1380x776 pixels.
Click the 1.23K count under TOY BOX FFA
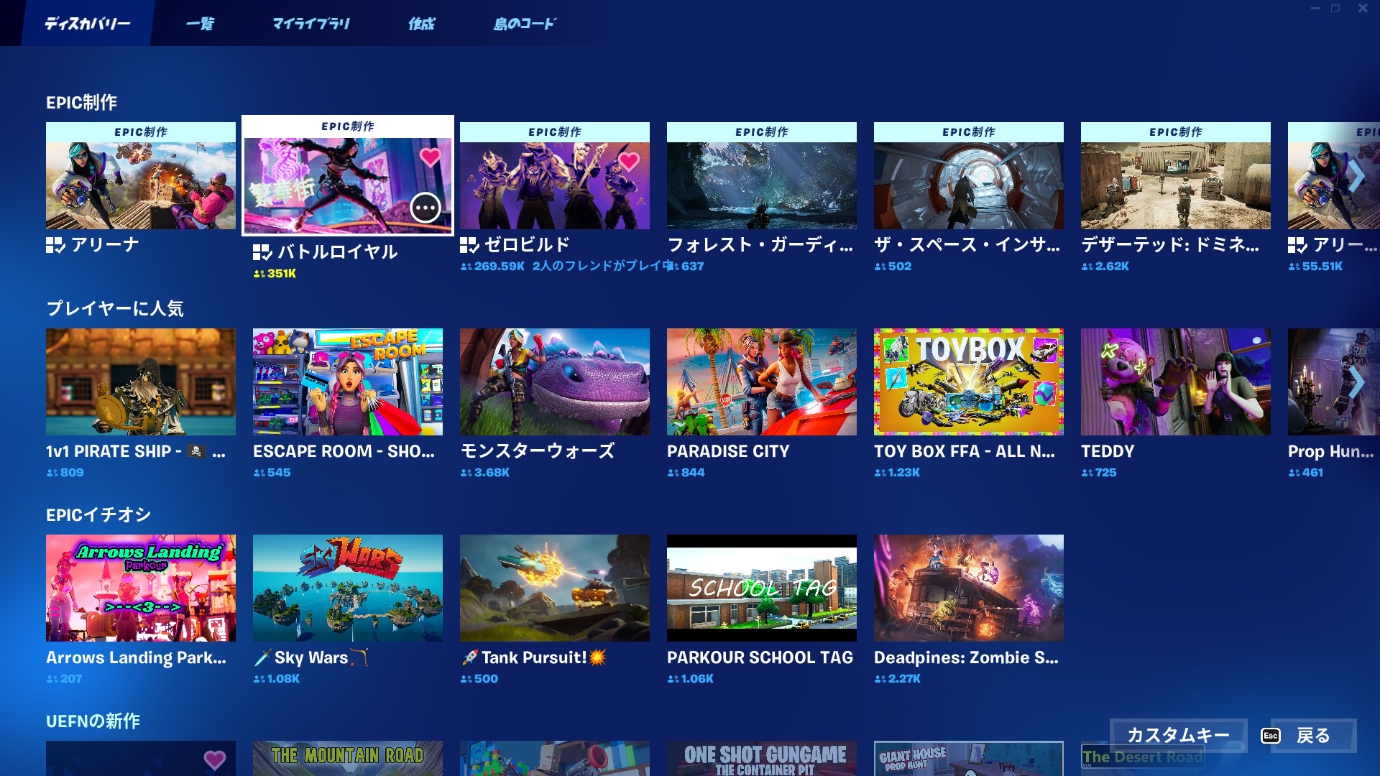(x=897, y=473)
